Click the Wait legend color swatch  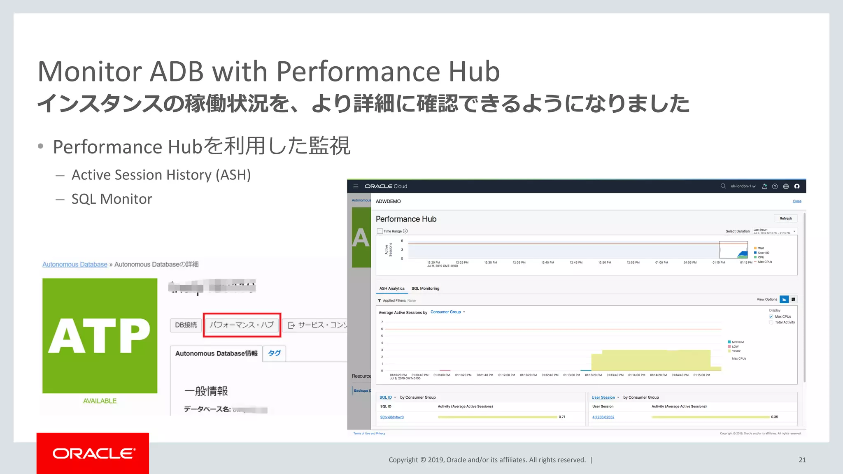[755, 248]
